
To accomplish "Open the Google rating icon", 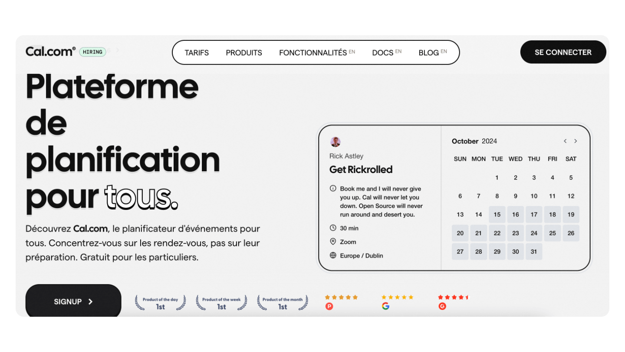I will pyautogui.click(x=385, y=306).
